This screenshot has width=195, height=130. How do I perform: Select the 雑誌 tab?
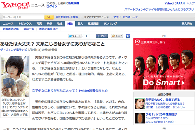(x=70, y=24)
